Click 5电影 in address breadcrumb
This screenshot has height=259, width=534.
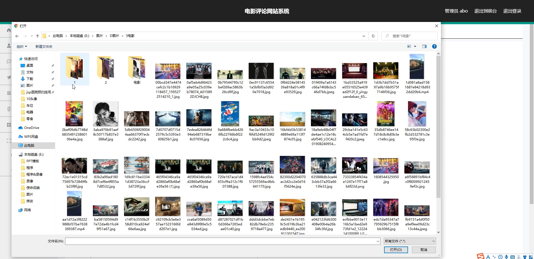coord(130,36)
